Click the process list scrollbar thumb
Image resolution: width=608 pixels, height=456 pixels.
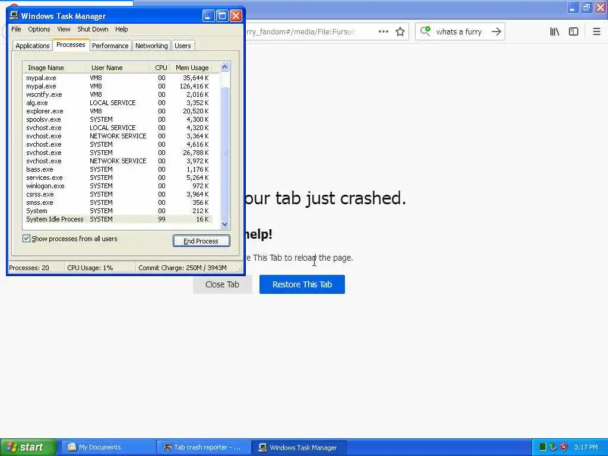click(225, 153)
